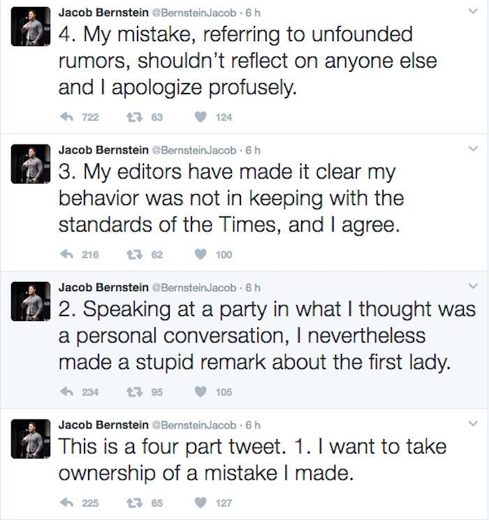Screen dimensions: 489x520
Task: Open Jacob Bernstein's name on the first tweet
Action: click(103, 13)
